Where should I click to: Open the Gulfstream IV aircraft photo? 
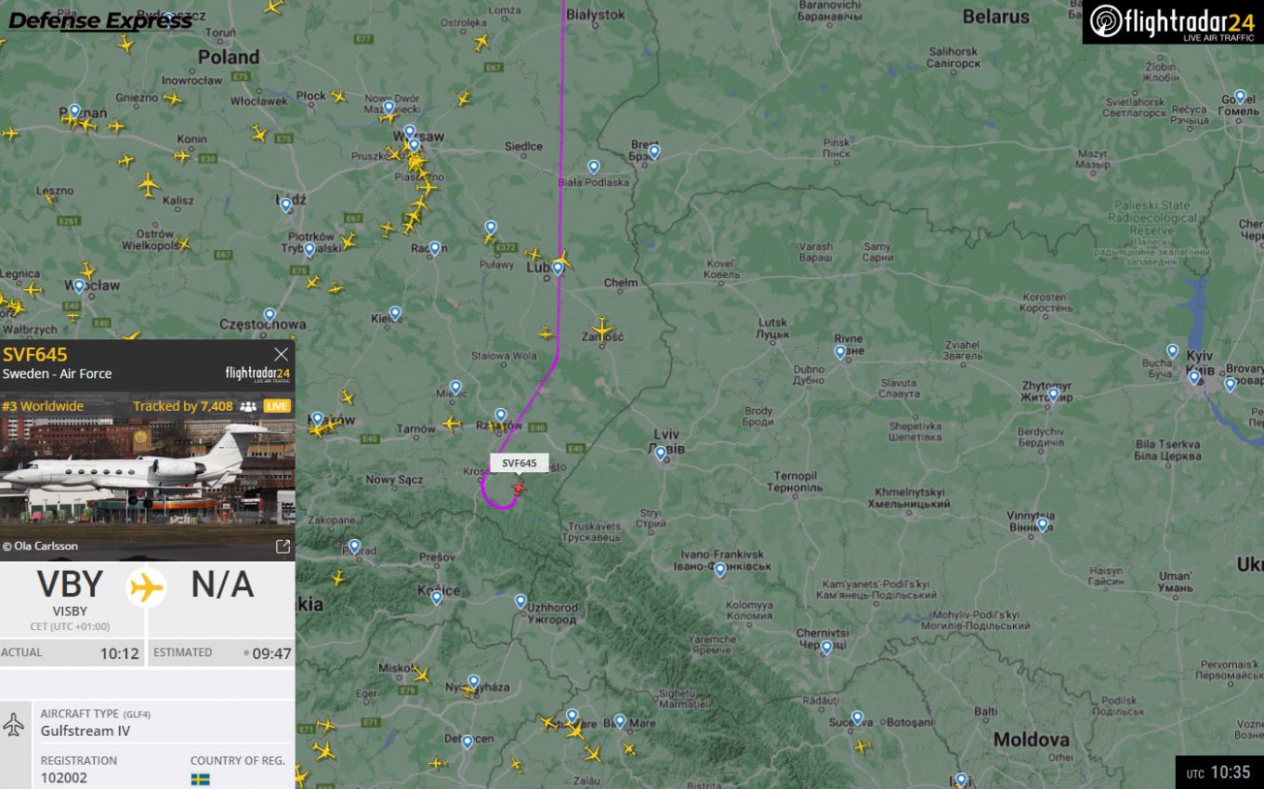tap(148, 472)
